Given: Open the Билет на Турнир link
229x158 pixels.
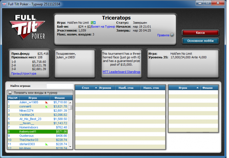Looking at the screenshot, I should (103, 26).
